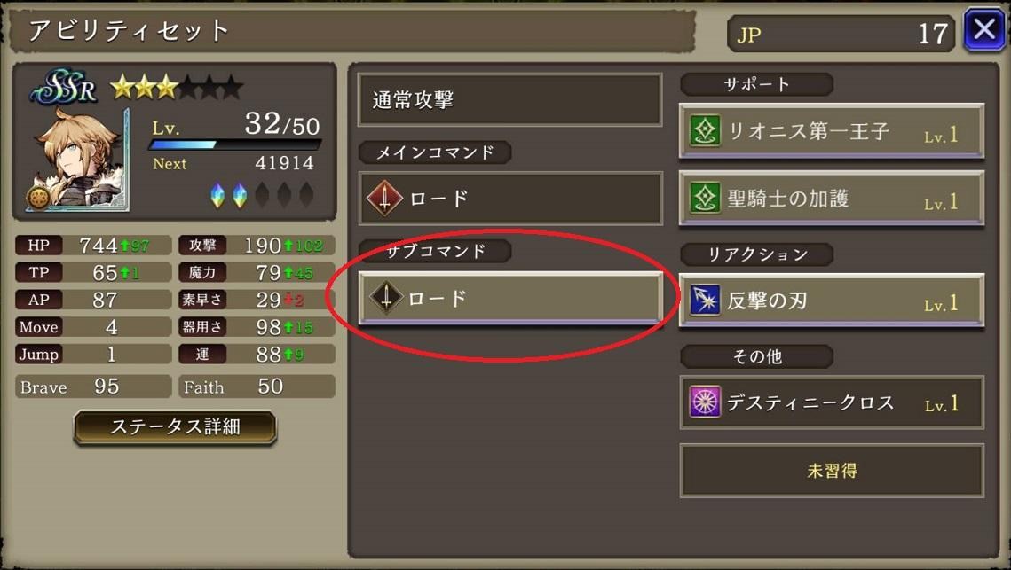Screen dimensions: 1011x570
Task: Open ステータス詳細 status details
Action: (x=176, y=427)
